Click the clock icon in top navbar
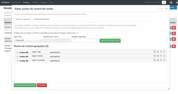Image resolution: width=178 pixels, height=94 pixels. click(171, 3)
